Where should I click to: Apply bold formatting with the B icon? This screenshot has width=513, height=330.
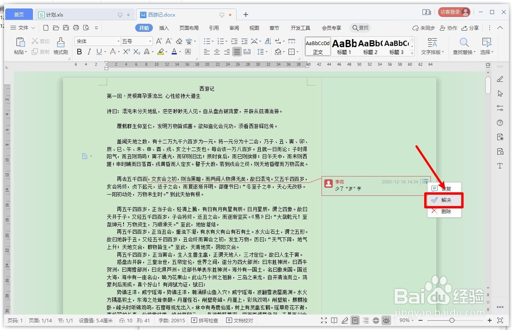click(79, 52)
